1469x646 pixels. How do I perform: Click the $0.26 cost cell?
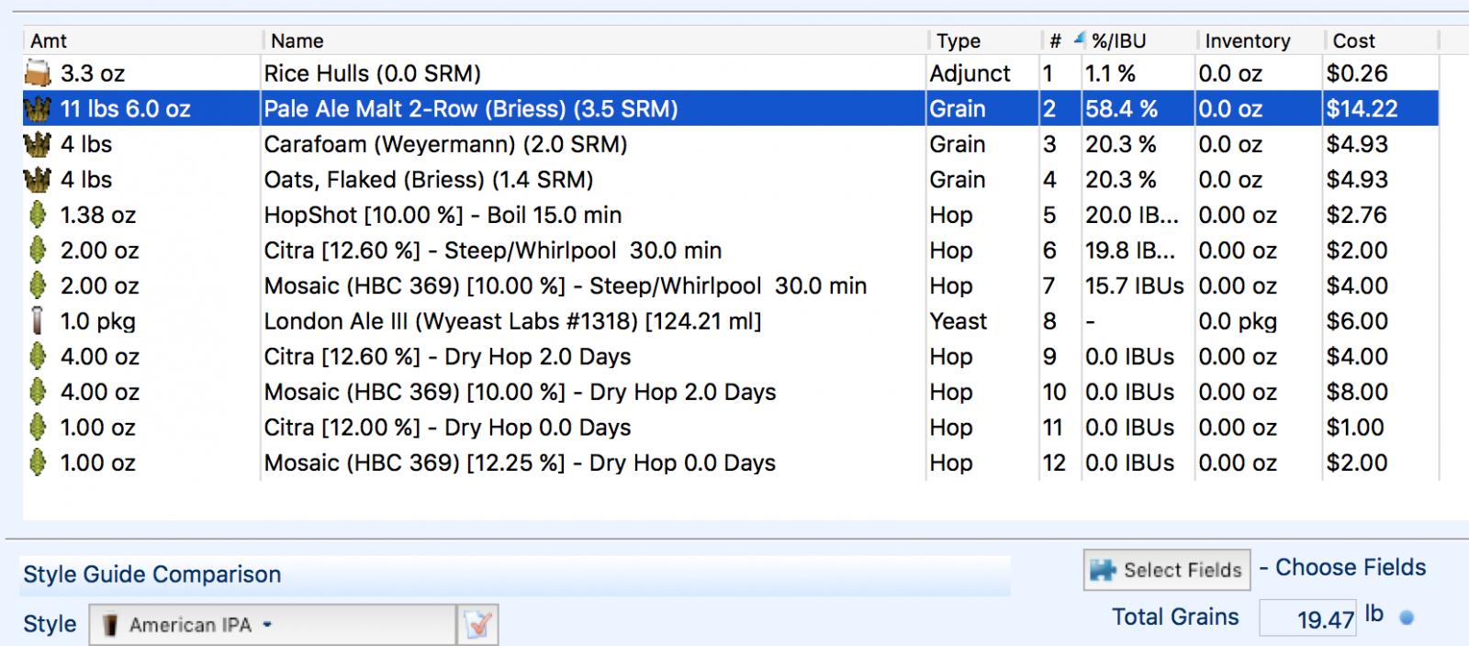point(1357,73)
